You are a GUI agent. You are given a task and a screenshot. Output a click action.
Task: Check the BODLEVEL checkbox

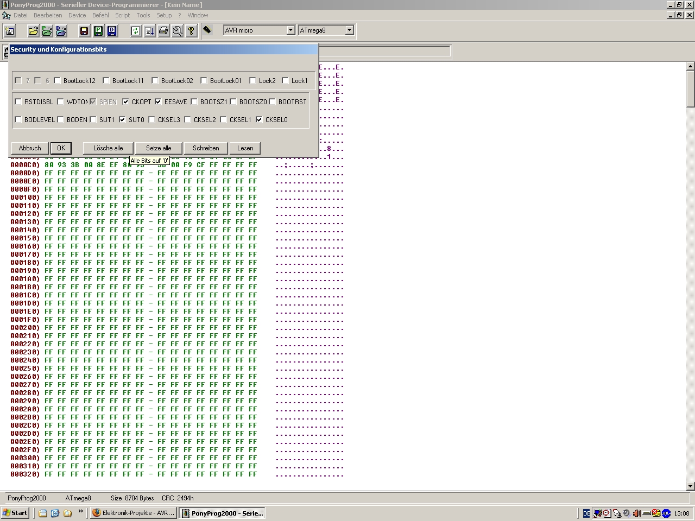click(x=18, y=119)
